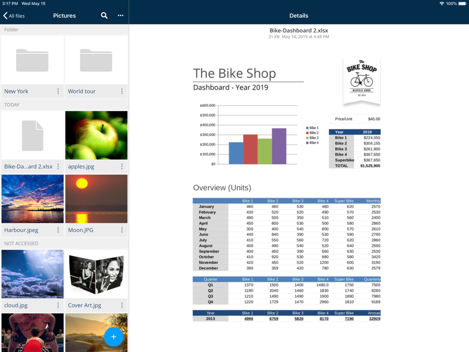The height and width of the screenshot is (352, 469).
Task: Click the 3:17 PM clock in status bar
Action: pyautogui.click(x=10, y=4)
